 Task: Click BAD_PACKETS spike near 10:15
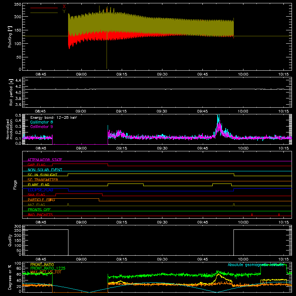click(279, 215)
